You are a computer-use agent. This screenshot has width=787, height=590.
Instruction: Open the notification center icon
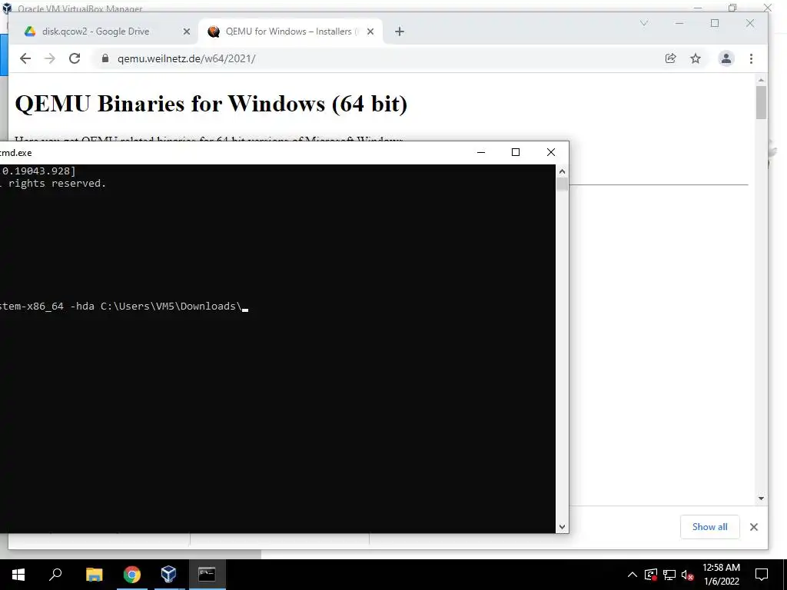tap(762, 575)
